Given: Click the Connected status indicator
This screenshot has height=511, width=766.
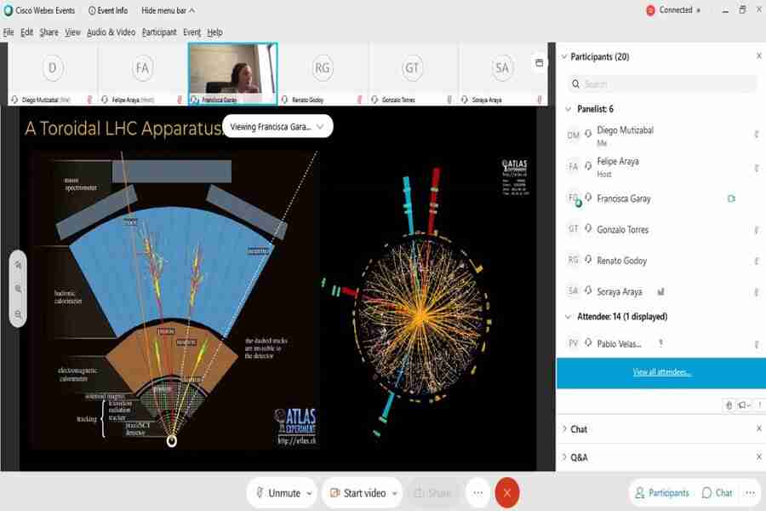Looking at the screenshot, I should coord(673,10).
